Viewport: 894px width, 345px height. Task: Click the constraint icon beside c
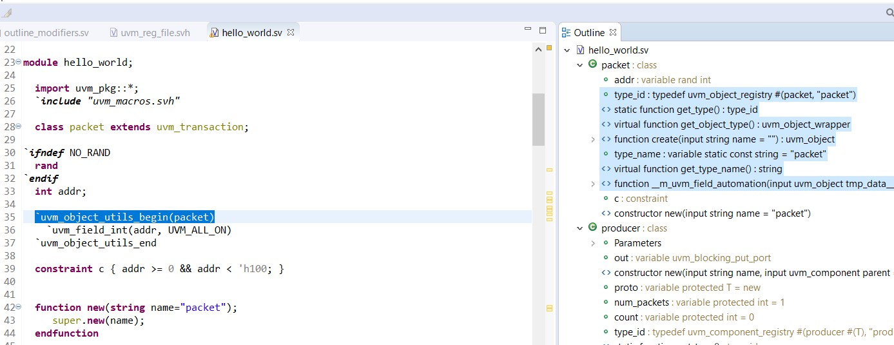click(x=606, y=199)
